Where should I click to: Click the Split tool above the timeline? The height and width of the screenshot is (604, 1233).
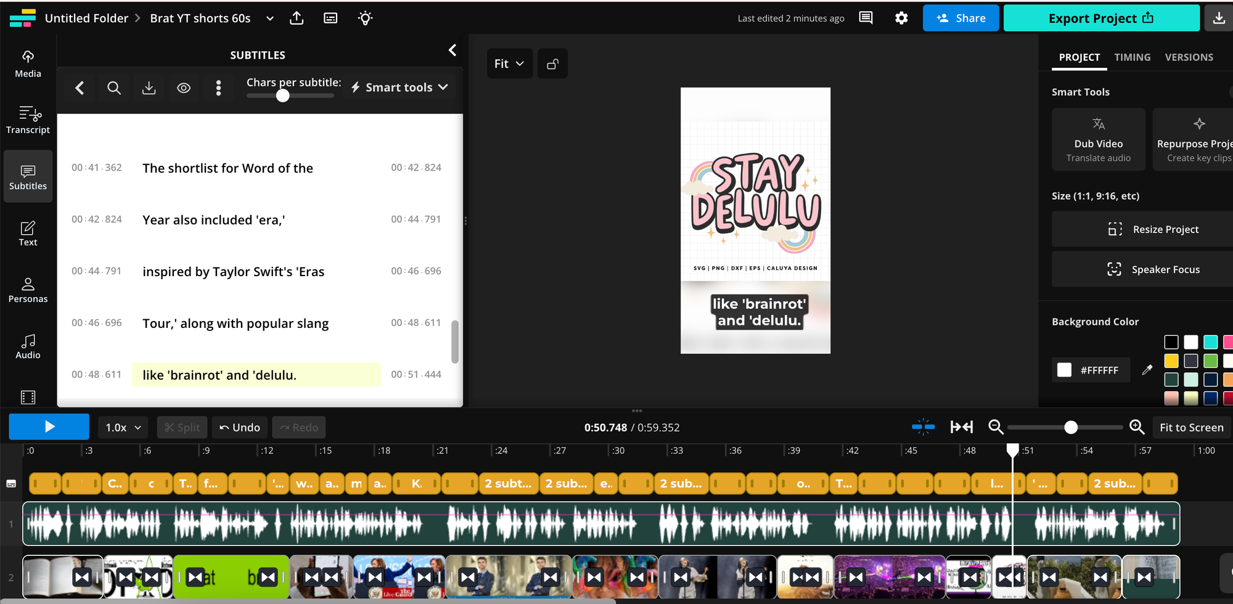click(x=182, y=426)
